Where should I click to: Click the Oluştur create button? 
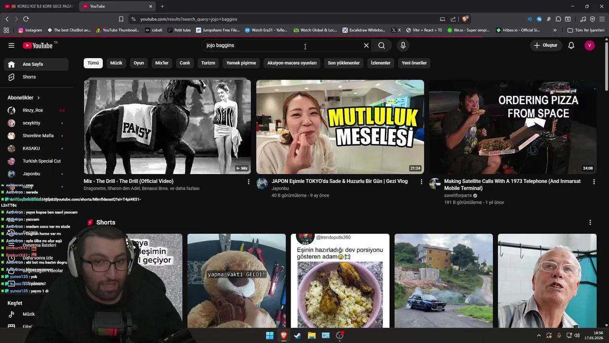[x=546, y=45]
